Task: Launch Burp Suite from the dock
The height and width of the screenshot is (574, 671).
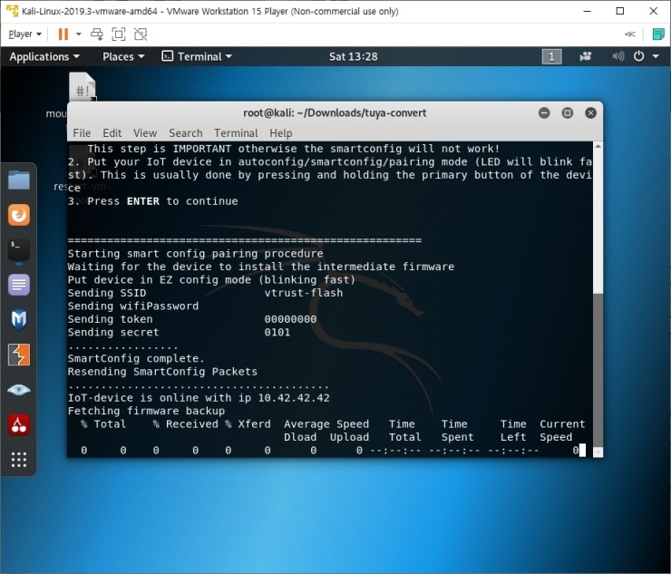Action: [19, 355]
